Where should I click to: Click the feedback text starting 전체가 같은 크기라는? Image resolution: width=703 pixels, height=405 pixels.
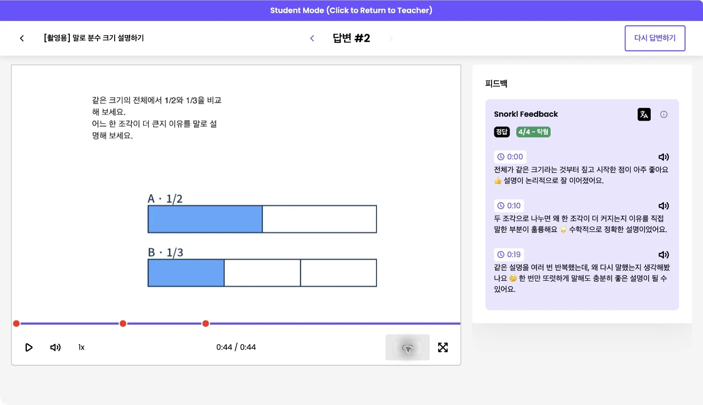point(581,175)
